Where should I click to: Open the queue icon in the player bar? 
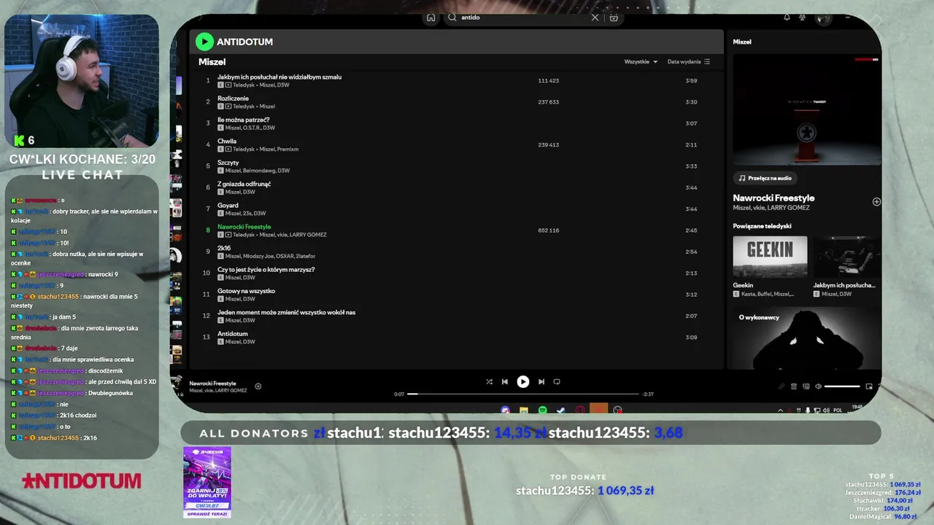tap(794, 386)
